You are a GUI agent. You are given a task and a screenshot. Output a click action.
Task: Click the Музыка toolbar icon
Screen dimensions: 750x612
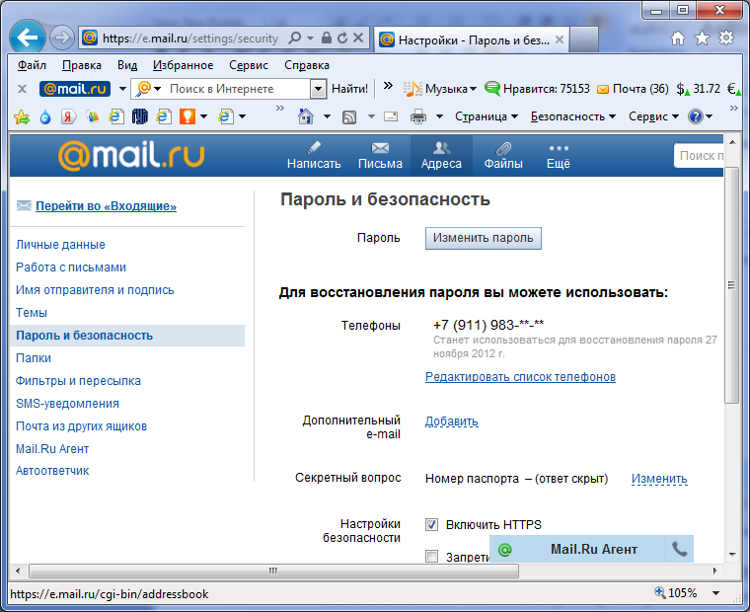coord(412,89)
